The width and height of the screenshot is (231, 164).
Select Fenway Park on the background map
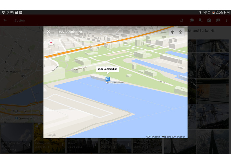(x=26, y=118)
